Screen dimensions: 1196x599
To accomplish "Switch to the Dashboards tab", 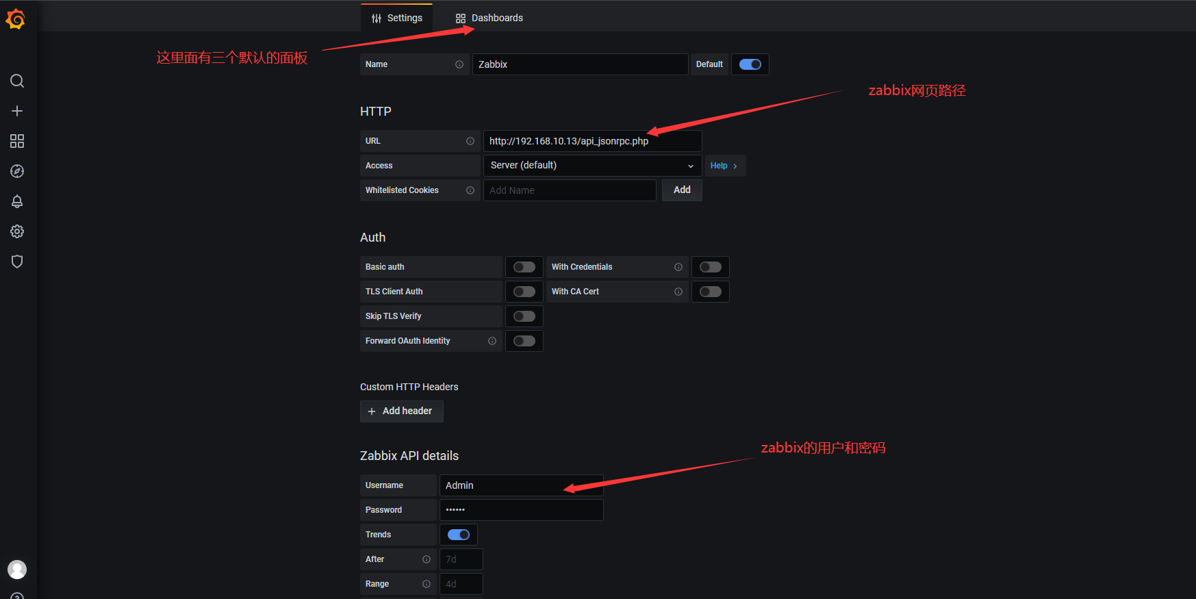I will coord(489,18).
